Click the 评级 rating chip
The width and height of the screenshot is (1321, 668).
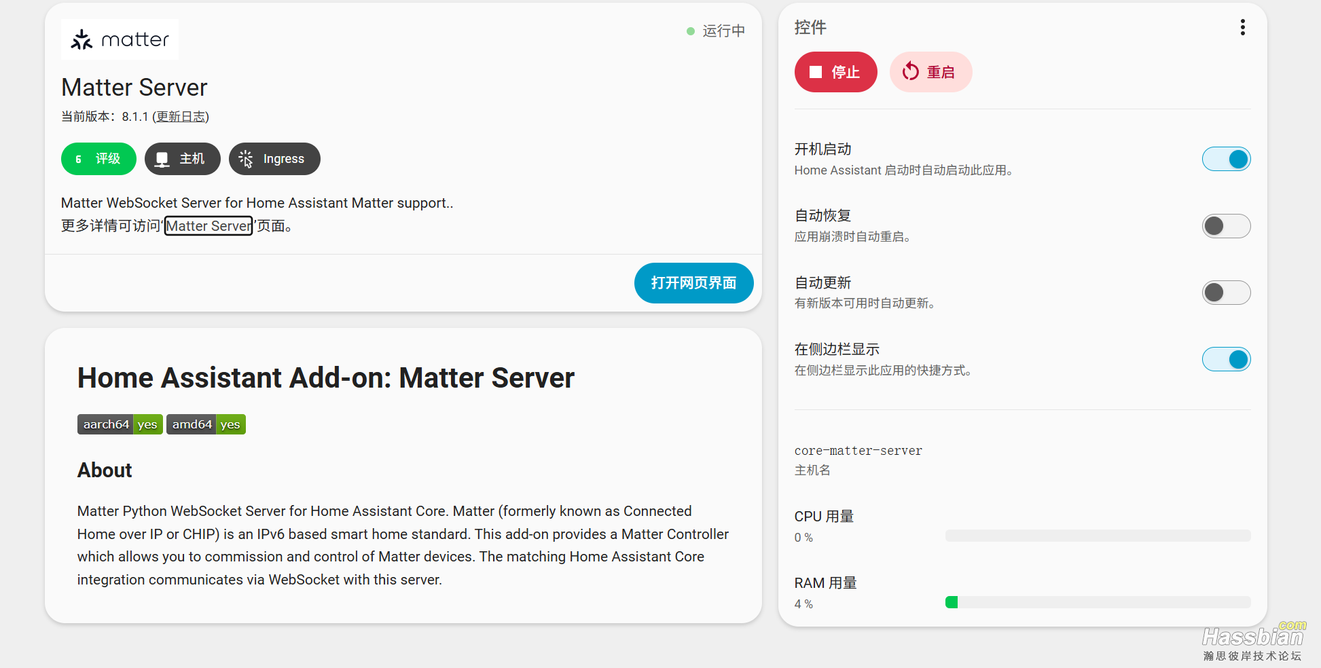point(98,159)
